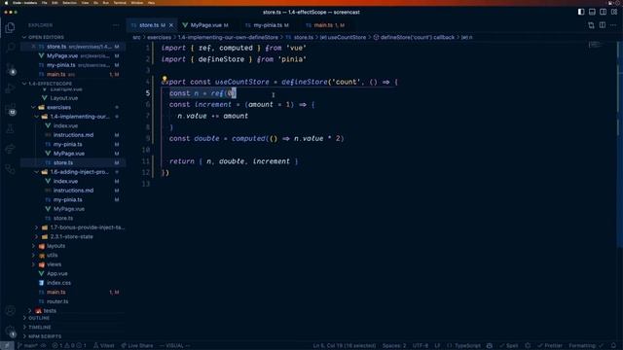Close the store.ts tab
This screenshot has width=623, height=350.
click(171, 25)
